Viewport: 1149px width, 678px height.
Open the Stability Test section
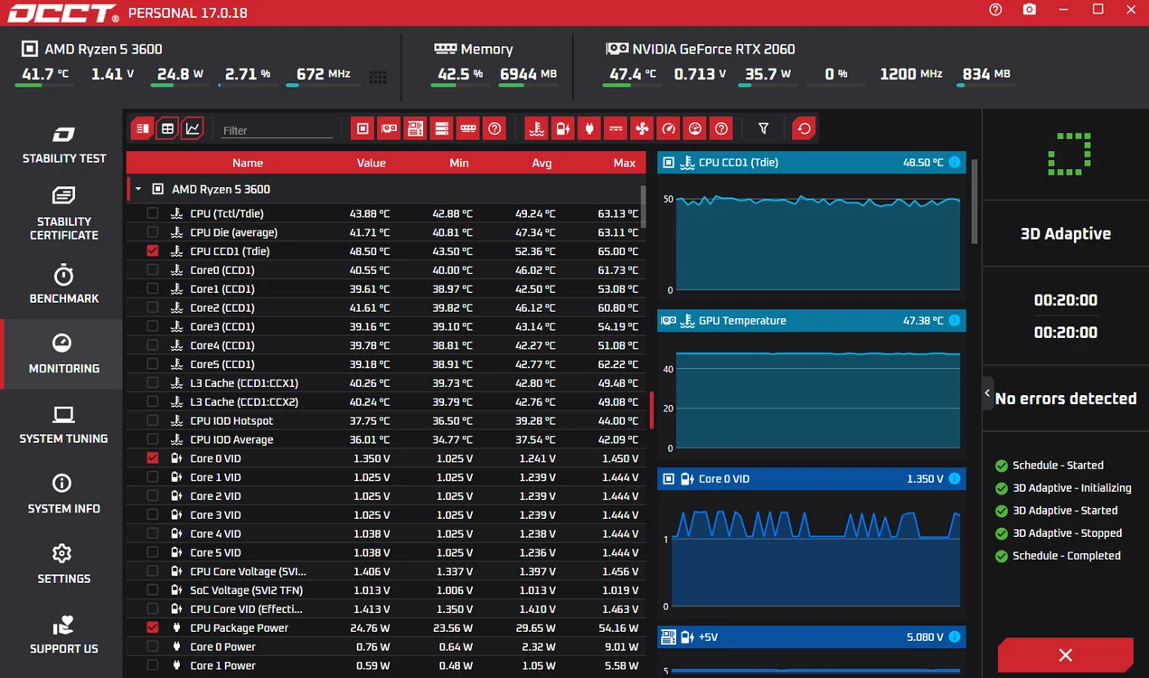pyautogui.click(x=63, y=145)
